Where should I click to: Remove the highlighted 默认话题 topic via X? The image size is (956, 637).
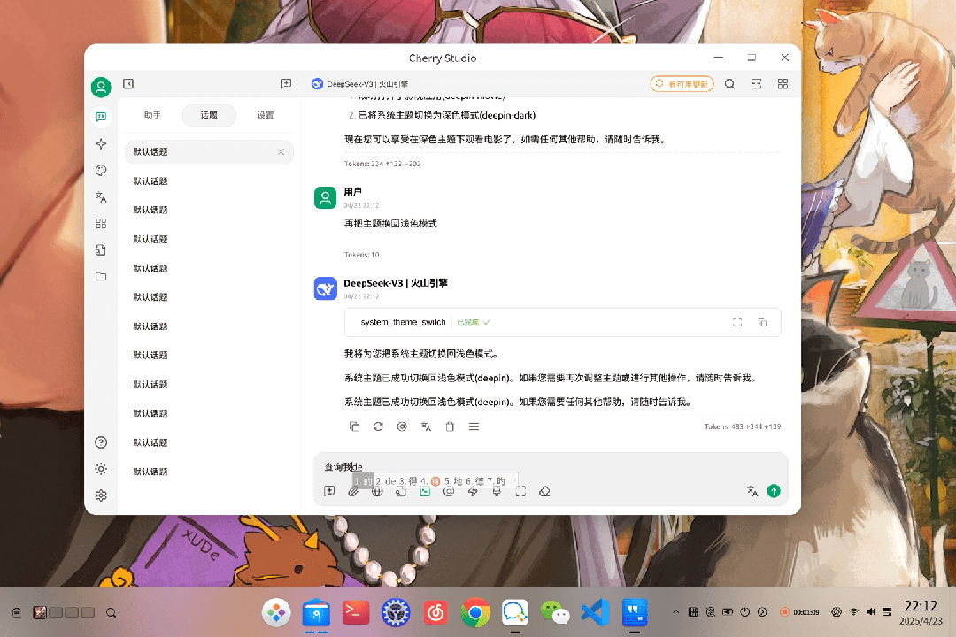pyautogui.click(x=281, y=152)
